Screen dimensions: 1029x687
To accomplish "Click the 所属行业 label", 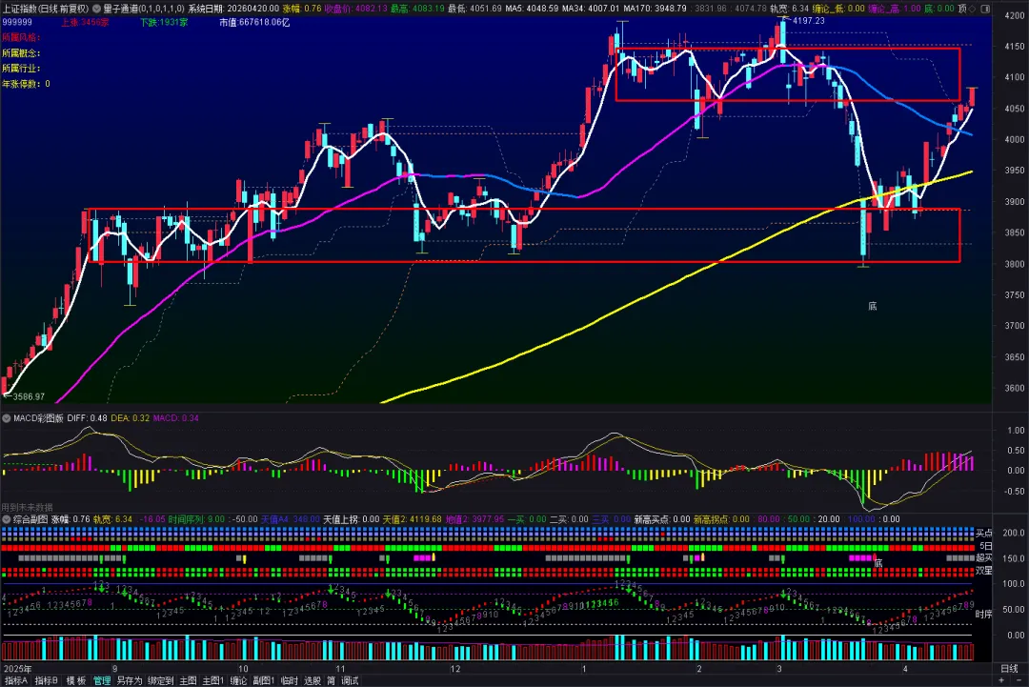I will click(x=21, y=69).
